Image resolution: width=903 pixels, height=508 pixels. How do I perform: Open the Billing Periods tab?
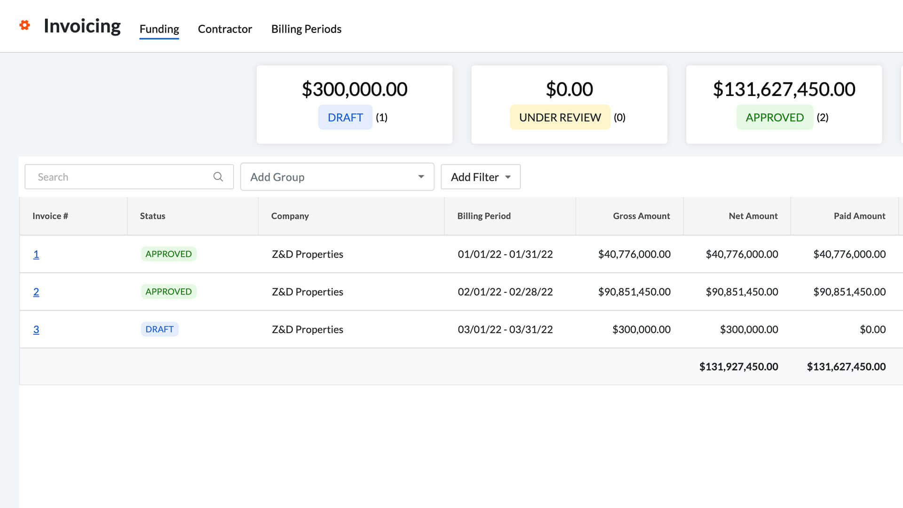point(306,29)
